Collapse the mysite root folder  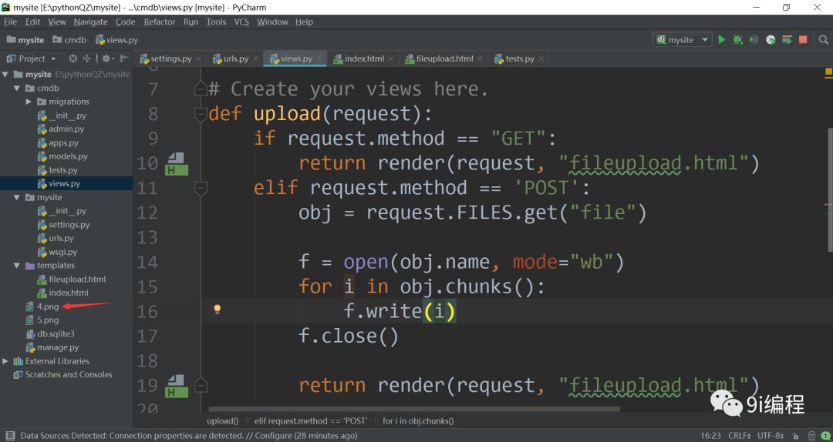[x=5, y=74]
